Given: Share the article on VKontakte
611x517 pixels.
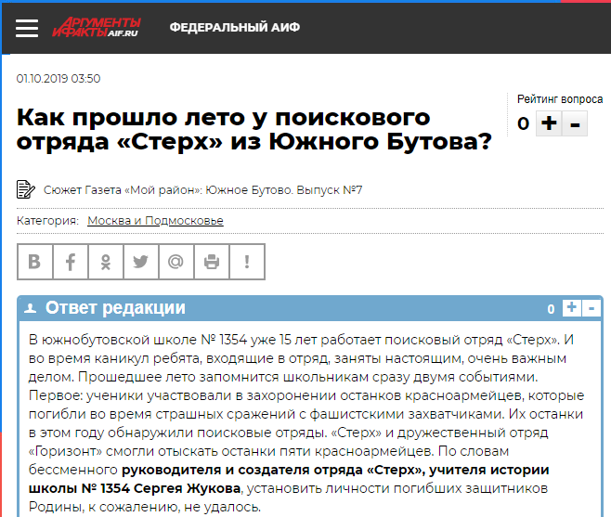Looking at the screenshot, I should coord(34,262).
